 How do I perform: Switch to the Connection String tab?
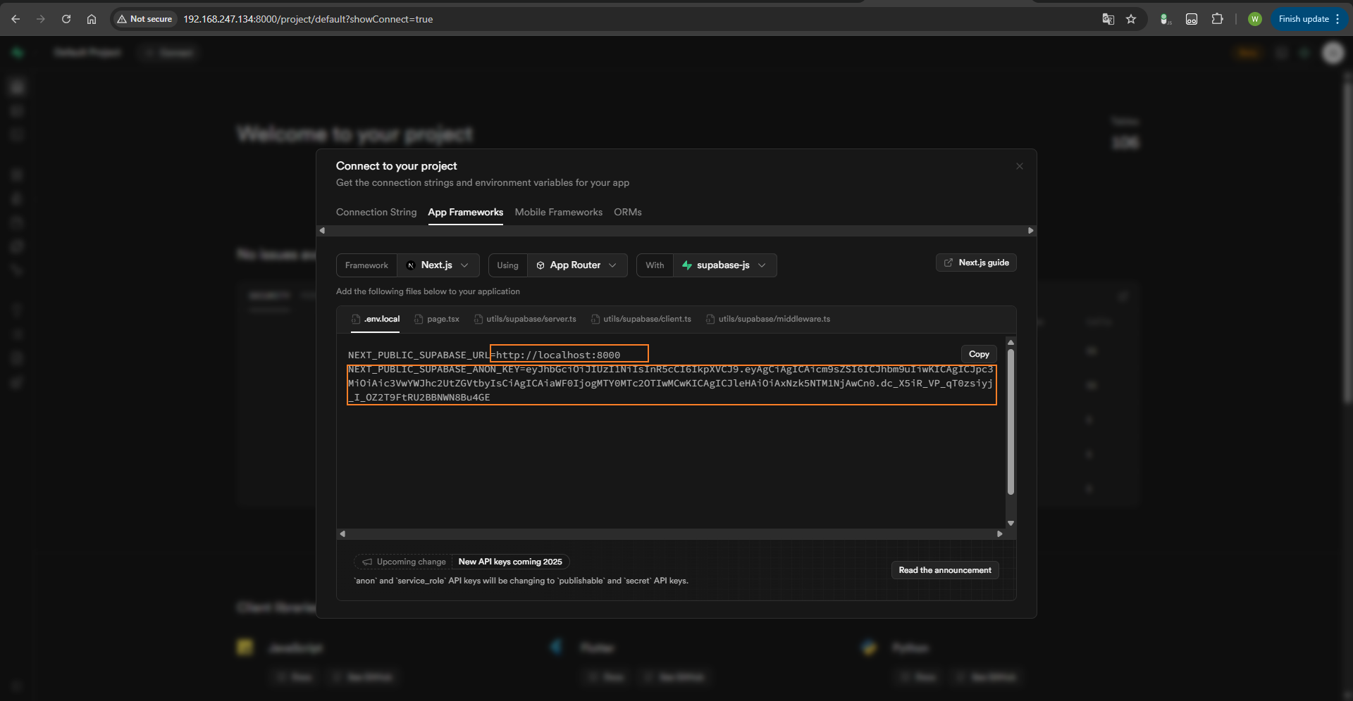[376, 212]
